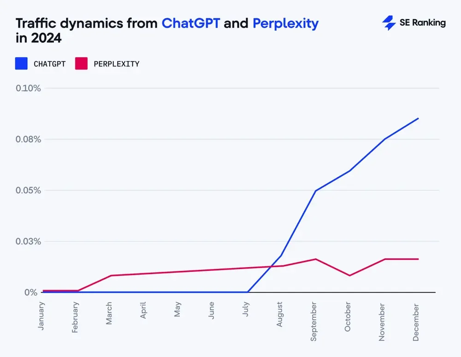The width and height of the screenshot is (461, 357).
Task: Click the November point on ChatGPT line
Action: pyautogui.click(x=384, y=139)
